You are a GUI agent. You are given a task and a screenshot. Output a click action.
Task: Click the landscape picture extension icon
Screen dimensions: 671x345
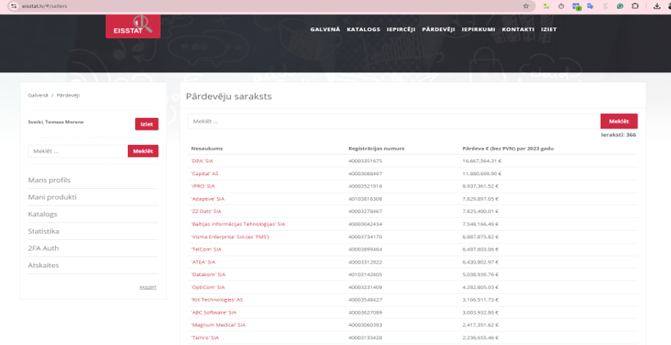click(546, 6)
